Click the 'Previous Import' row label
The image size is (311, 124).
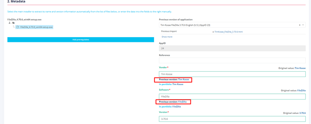(169, 31)
